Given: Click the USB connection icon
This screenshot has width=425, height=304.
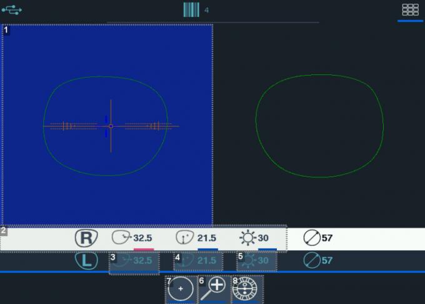Looking at the screenshot, I should 12,10.
